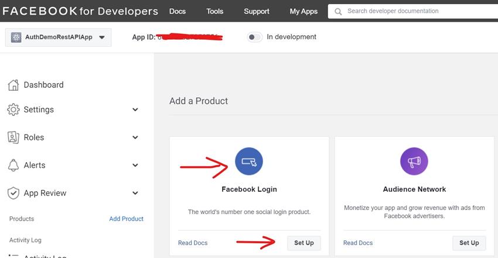This screenshot has width=498, height=258.
Task: Click the App Review shield icon
Action: pos(13,193)
